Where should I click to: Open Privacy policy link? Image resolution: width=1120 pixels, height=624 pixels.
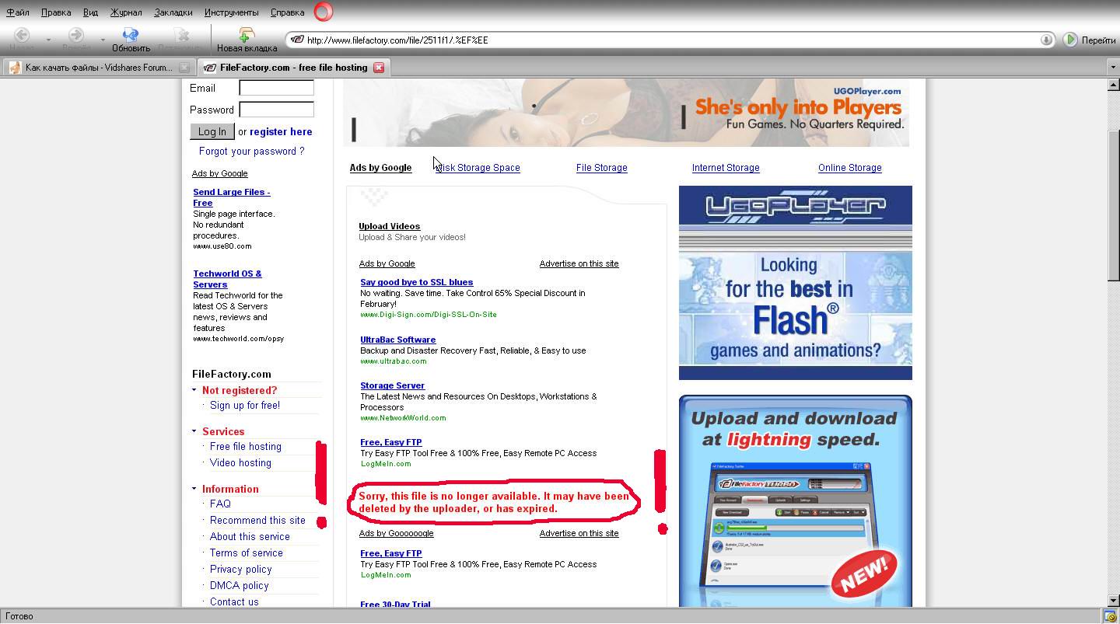240,570
